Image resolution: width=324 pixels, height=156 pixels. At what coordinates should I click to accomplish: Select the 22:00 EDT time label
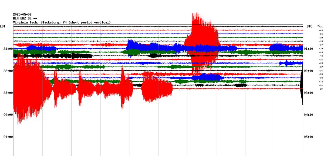pos(8,71)
